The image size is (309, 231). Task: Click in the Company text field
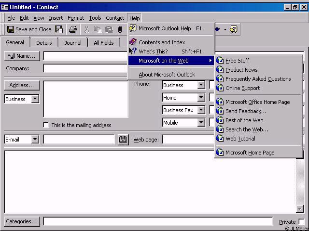pyautogui.click(x=85, y=68)
